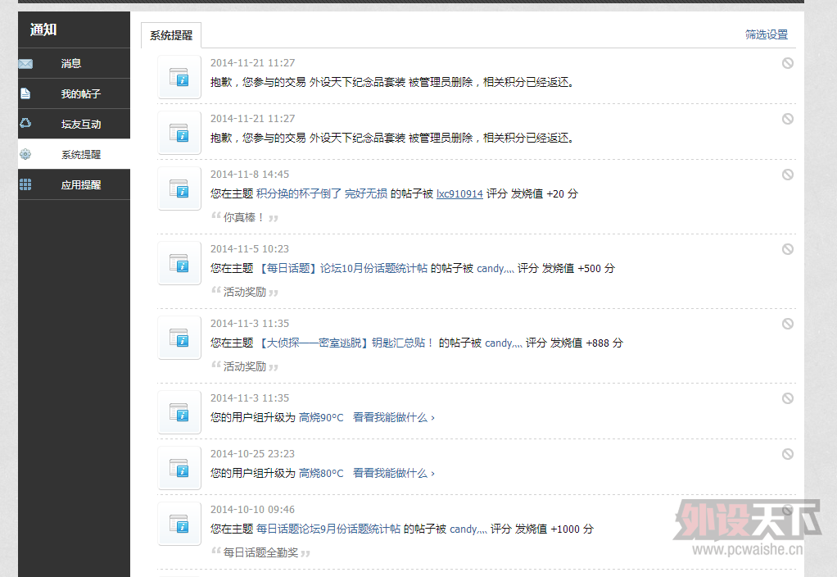Open thread 积分换的杯子倒了 完好无损
The width and height of the screenshot is (837, 577).
pyautogui.click(x=321, y=194)
